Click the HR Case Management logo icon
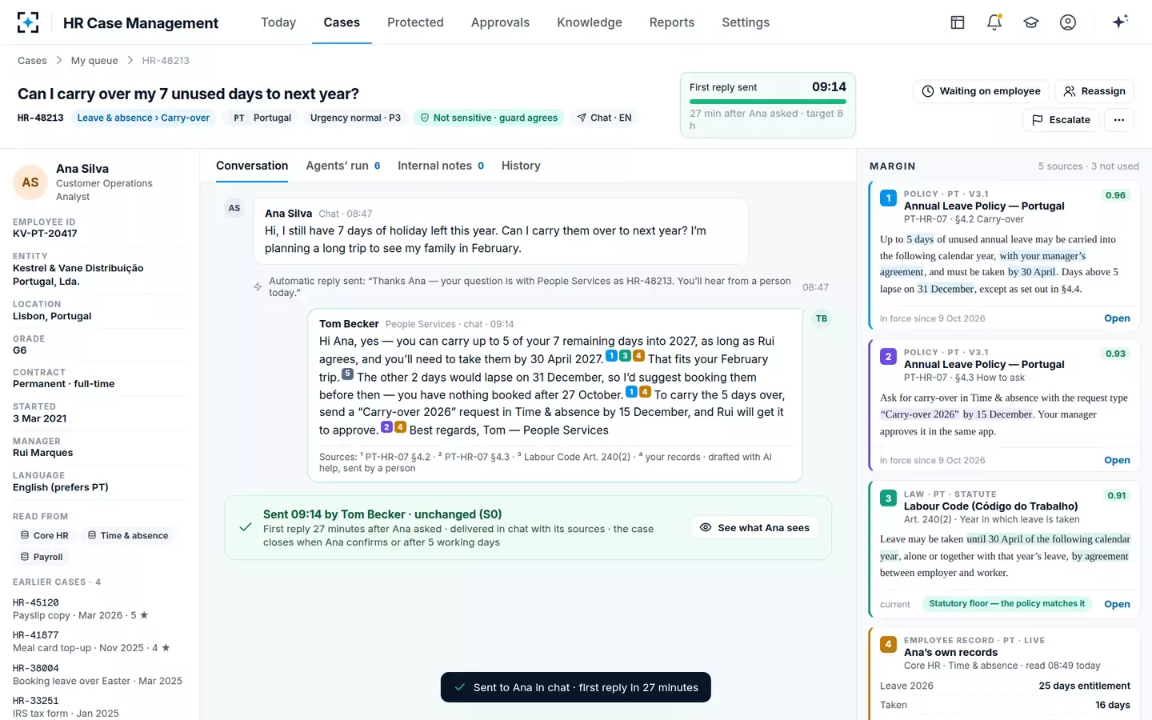Image resolution: width=1152 pixels, height=720 pixels. 28,22
